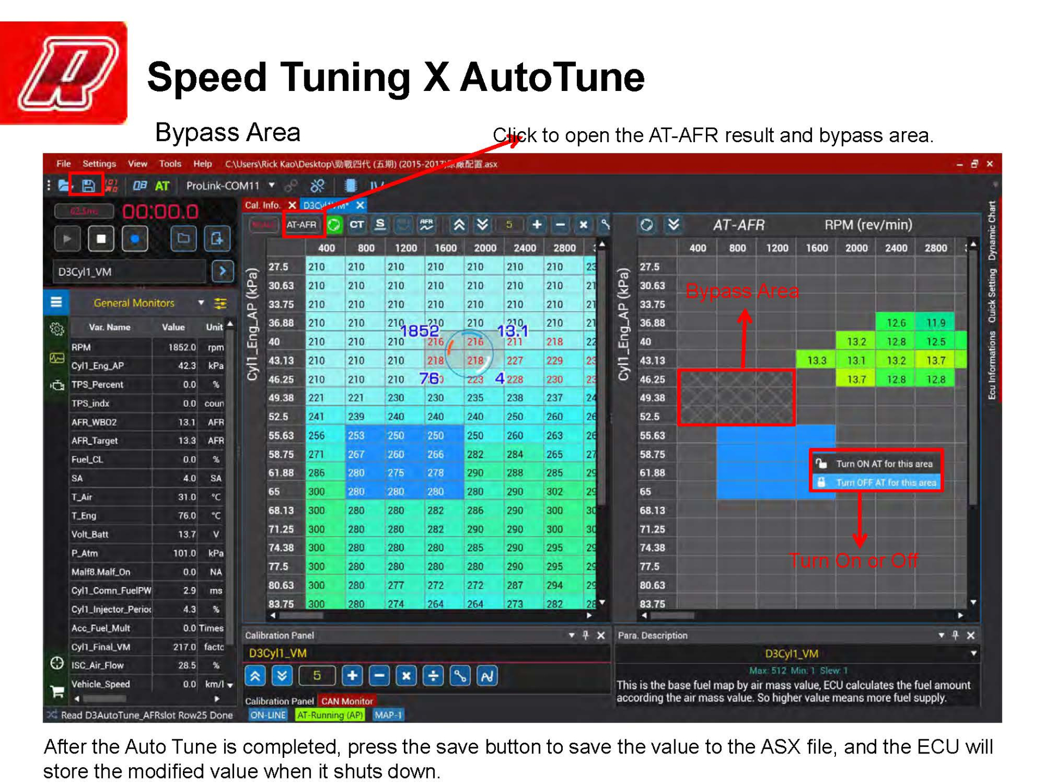Image resolution: width=1045 pixels, height=784 pixels.
Task: Click the stop button in the recorder controls
Action: point(101,238)
